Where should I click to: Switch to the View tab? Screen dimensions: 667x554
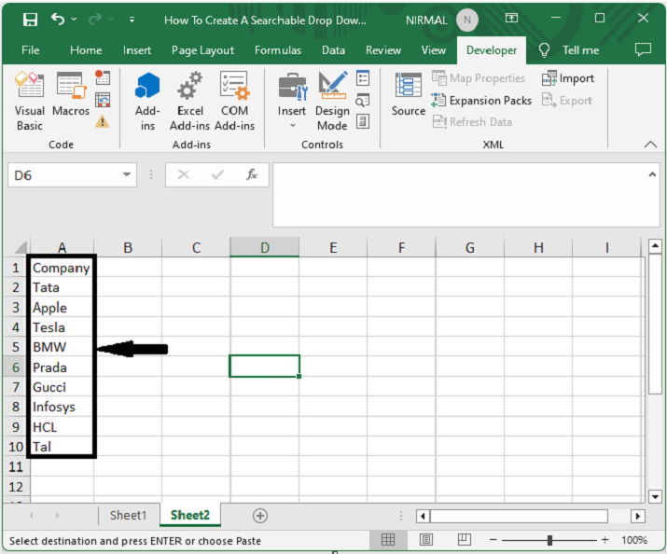coord(434,50)
